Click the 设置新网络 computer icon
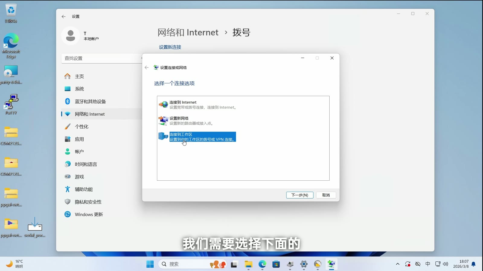483x271 pixels. (163, 120)
